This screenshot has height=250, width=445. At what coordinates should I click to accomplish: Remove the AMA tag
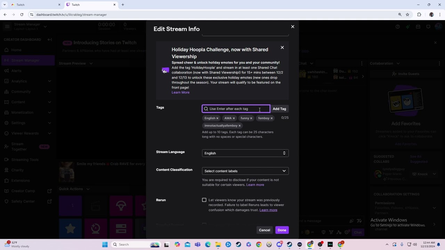coord(234,118)
